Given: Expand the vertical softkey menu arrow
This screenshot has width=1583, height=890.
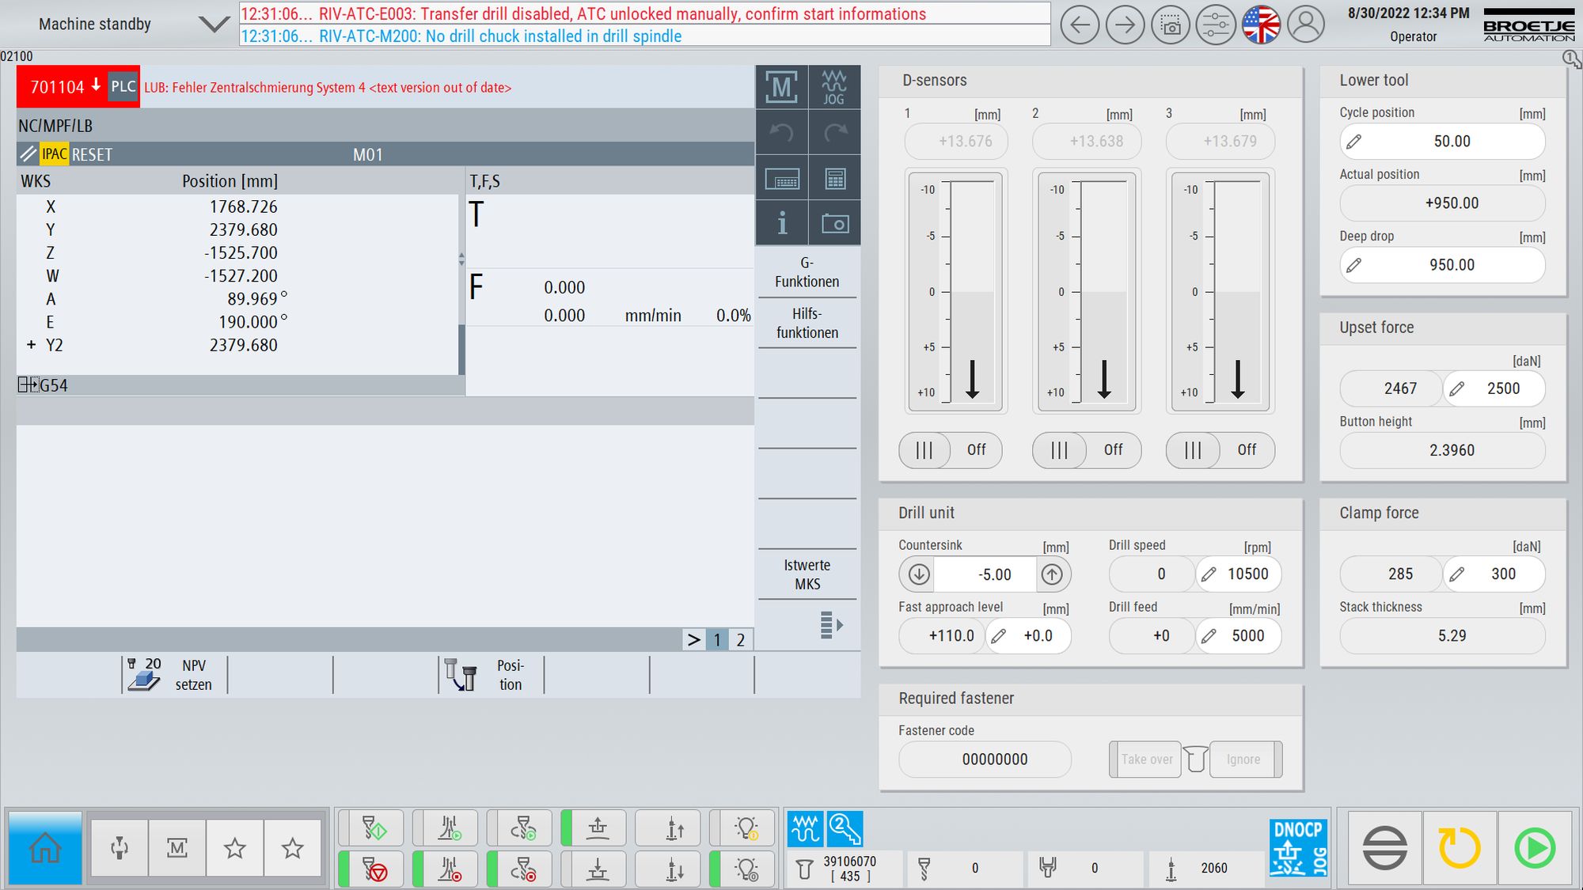Looking at the screenshot, I should coord(830,625).
